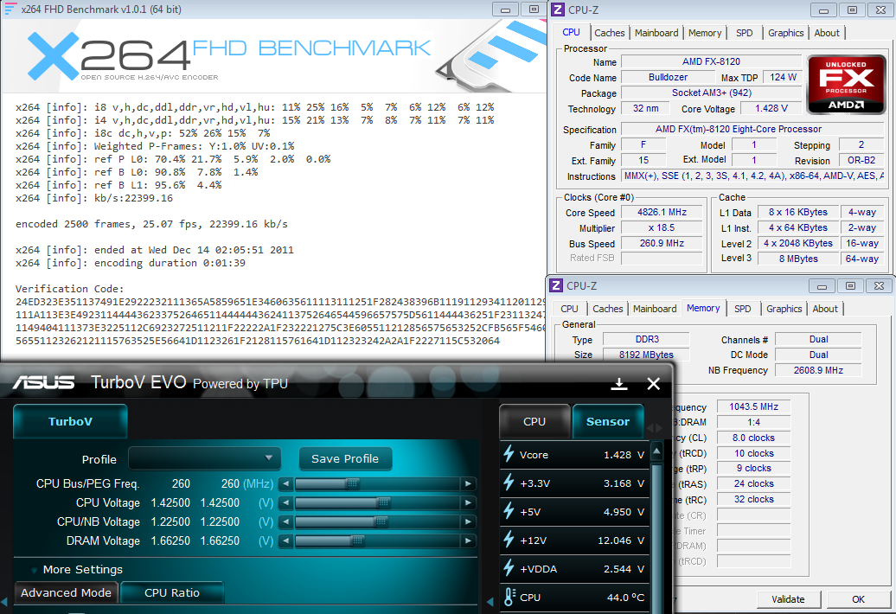Click the lower CPU-Z Memory window's Z icon
The image size is (896, 614).
(x=556, y=285)
